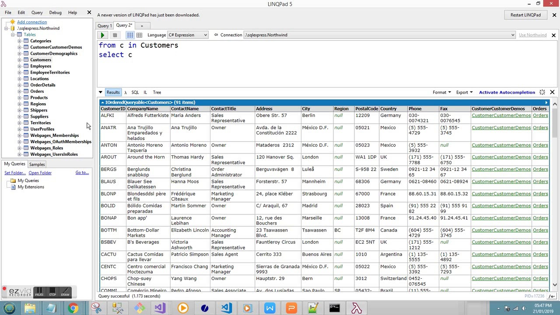Dismiss the update notification bar with its X
The height and width of the screenshot is (315, 560).
click(x=554, y=15)
